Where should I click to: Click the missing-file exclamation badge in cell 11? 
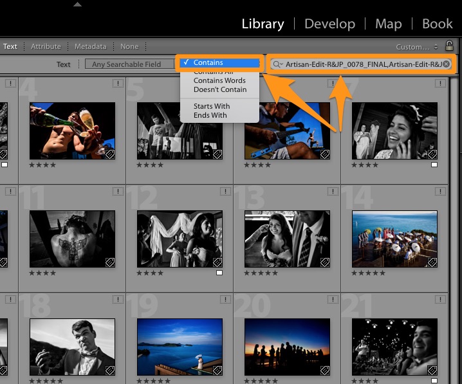pyautogui.click(x=118, y=192)
